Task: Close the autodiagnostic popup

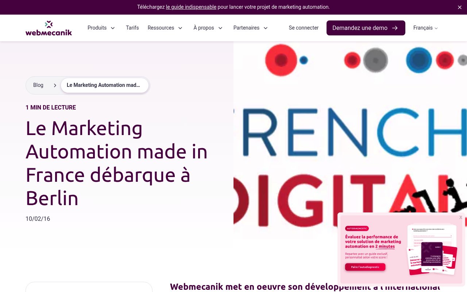Action: tap(461, 217)
